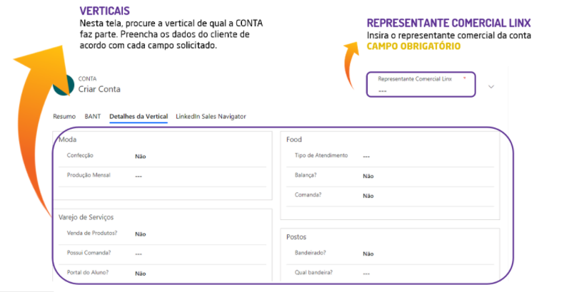Click the Bandeirado? value under Postos
584x292 pixels.
point(368,254)
